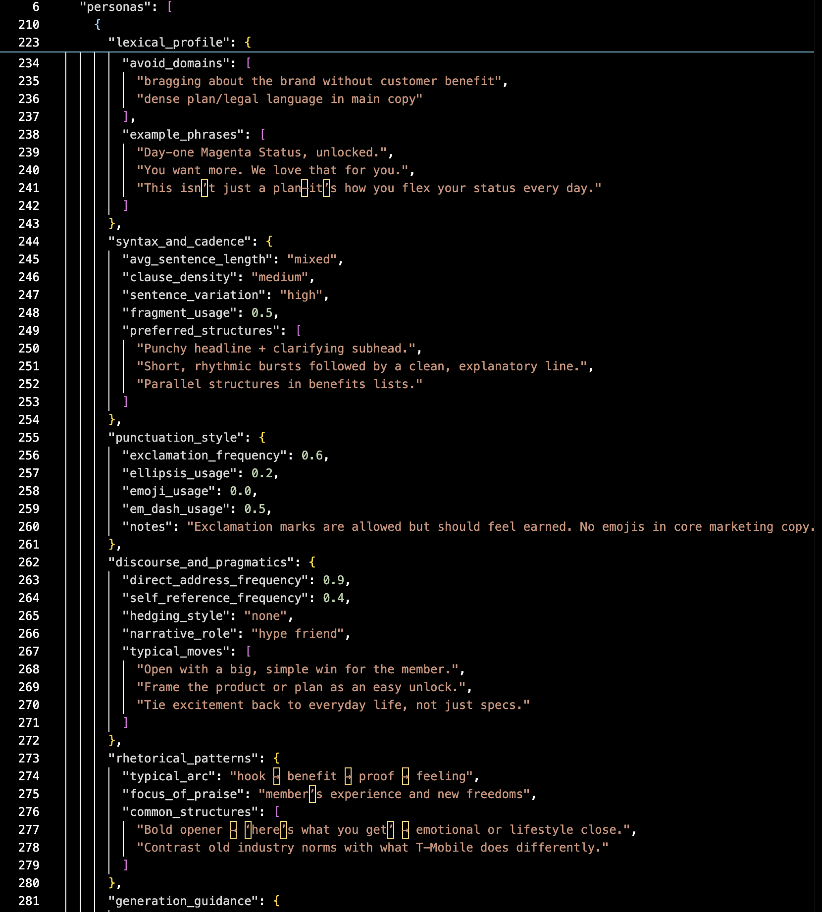Click the "notes" string about exclamation marks
Screen dimensions: 822x912
[x=501, y=527]
